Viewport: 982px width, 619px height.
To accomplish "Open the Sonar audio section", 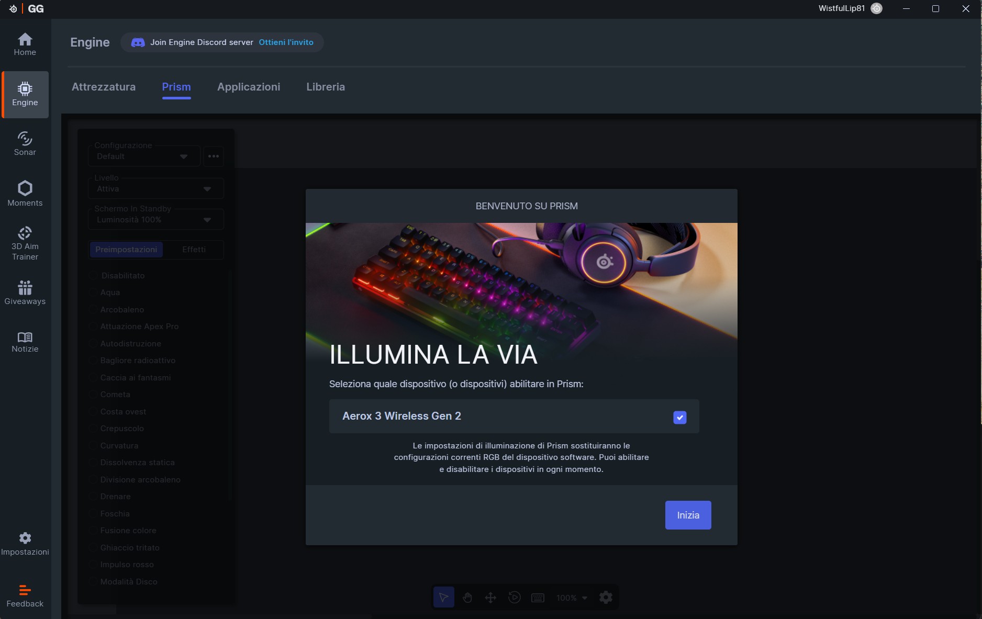I will pyautogui.click(x=25, y=144).
